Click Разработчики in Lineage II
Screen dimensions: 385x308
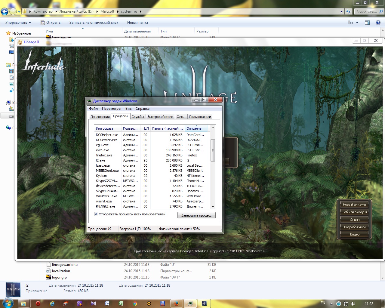tap(355, 227)
